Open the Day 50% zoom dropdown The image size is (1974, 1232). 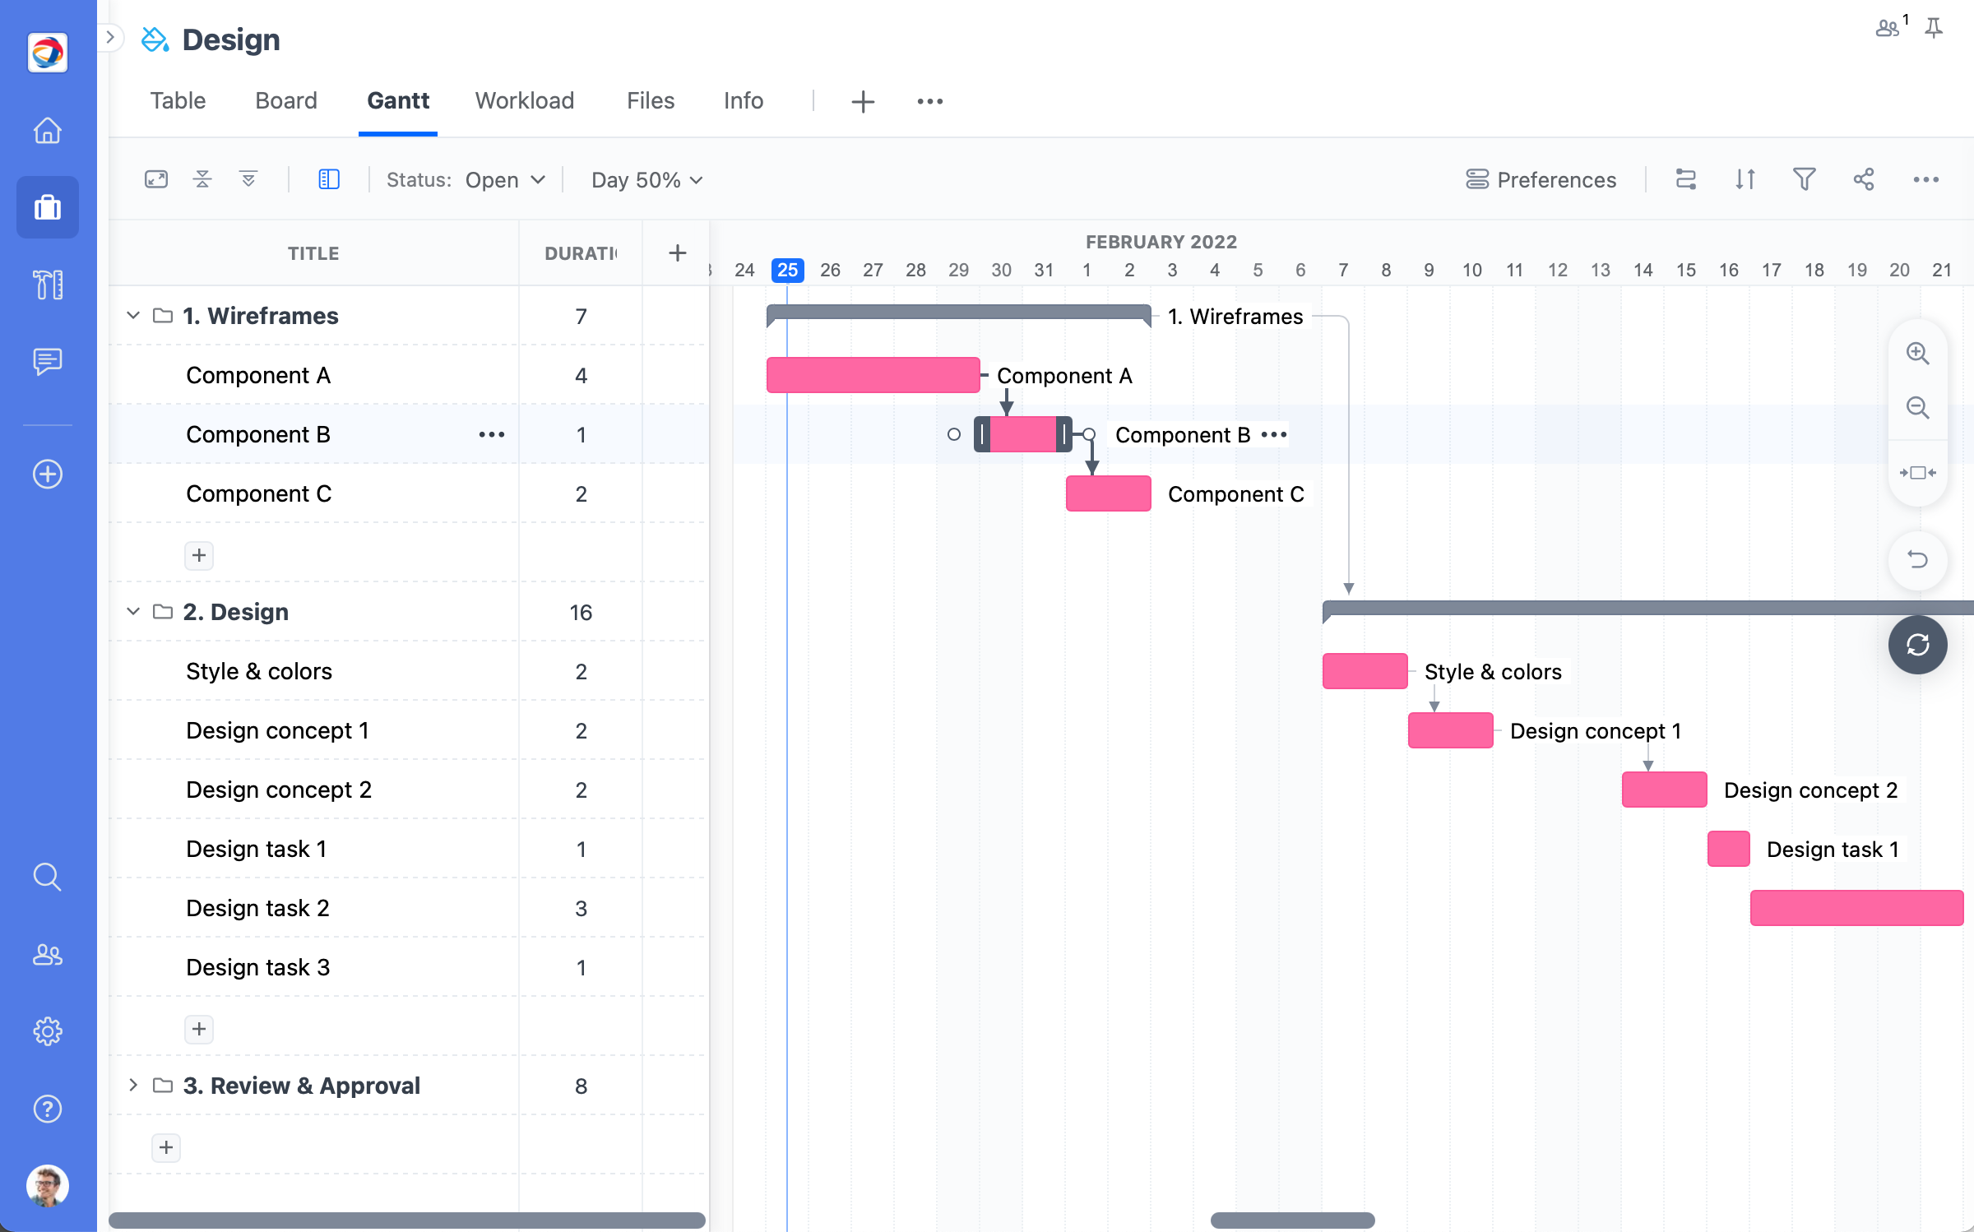click(647, 180)
